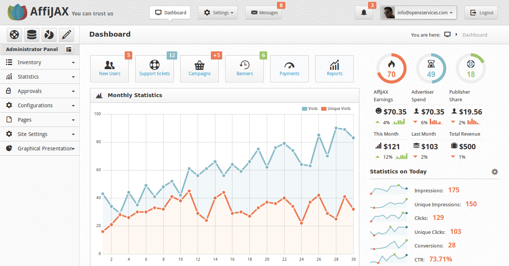This screenshot has height=266, width=509.
Task: Open the info@openxservices.com account dropdown
Action: [419, 12]
